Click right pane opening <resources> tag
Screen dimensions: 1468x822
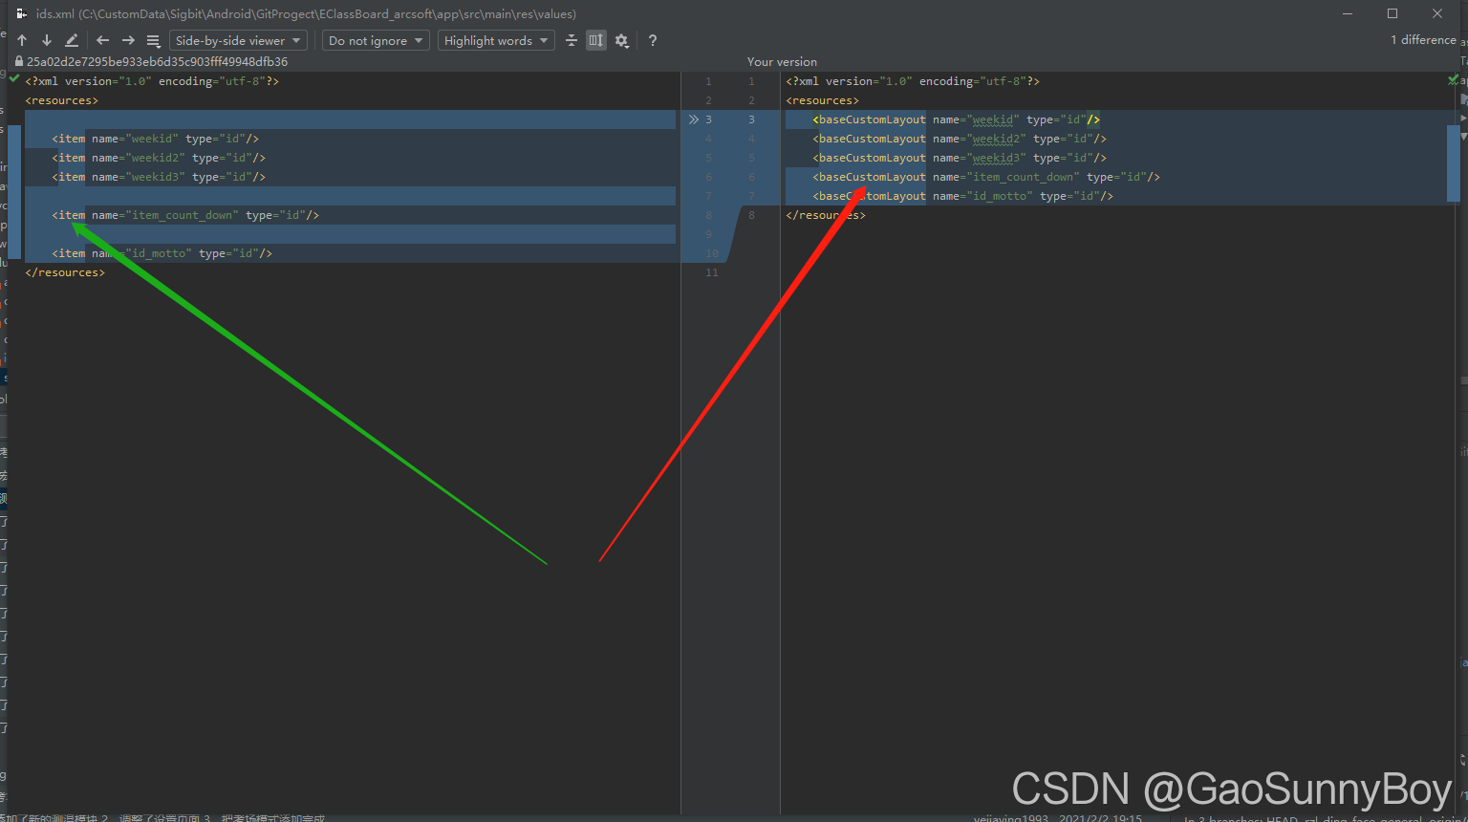tap(822, 100)
